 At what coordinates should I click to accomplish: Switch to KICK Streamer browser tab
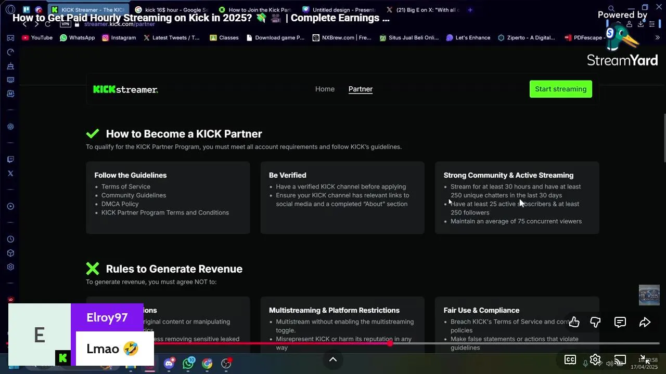coord(88,10)
